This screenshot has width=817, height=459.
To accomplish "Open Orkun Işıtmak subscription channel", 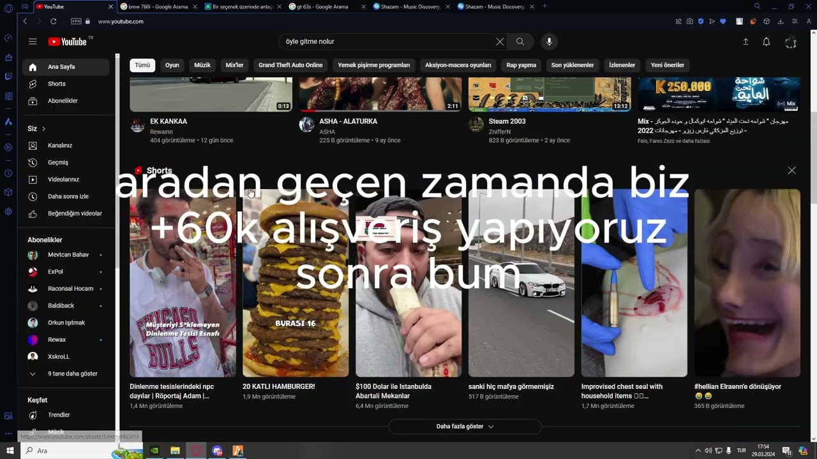I will pos(66,323).
